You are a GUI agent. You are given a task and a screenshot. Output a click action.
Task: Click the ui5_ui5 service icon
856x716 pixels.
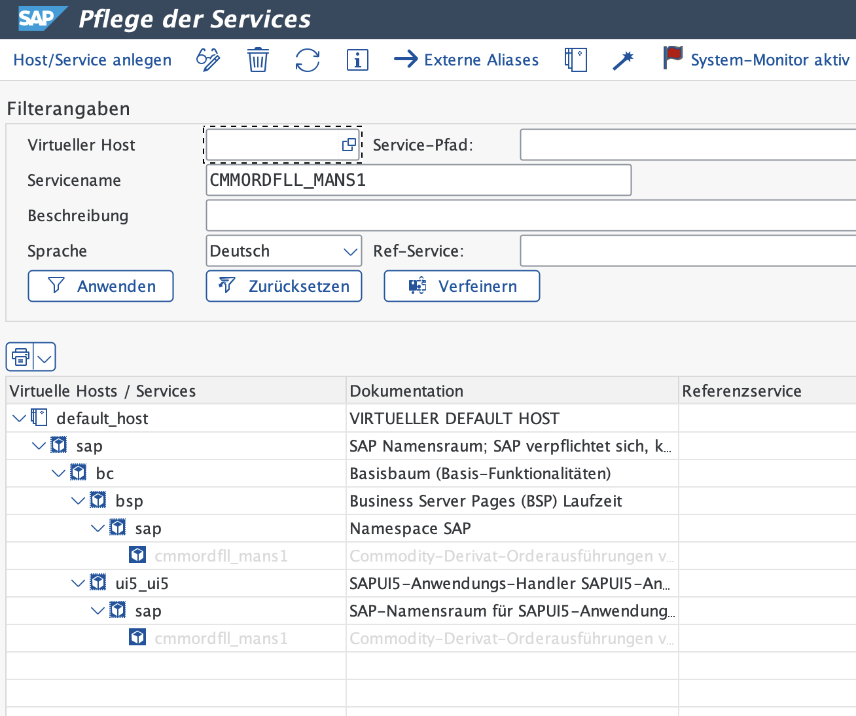coord(98,582)
